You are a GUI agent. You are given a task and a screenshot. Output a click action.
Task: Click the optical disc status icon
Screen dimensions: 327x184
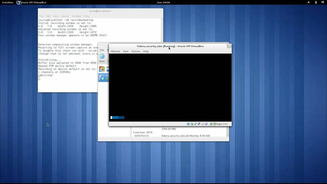pyautogui.click(x=192, y=124)
